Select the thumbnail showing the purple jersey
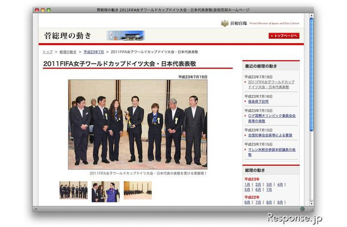 tap(106, 192)
